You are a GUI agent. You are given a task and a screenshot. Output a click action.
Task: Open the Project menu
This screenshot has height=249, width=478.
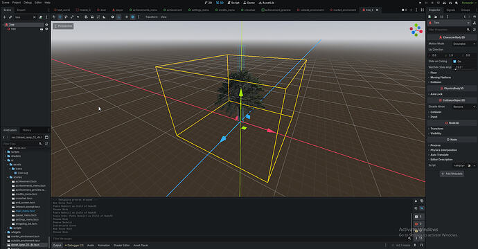(17, 3)
